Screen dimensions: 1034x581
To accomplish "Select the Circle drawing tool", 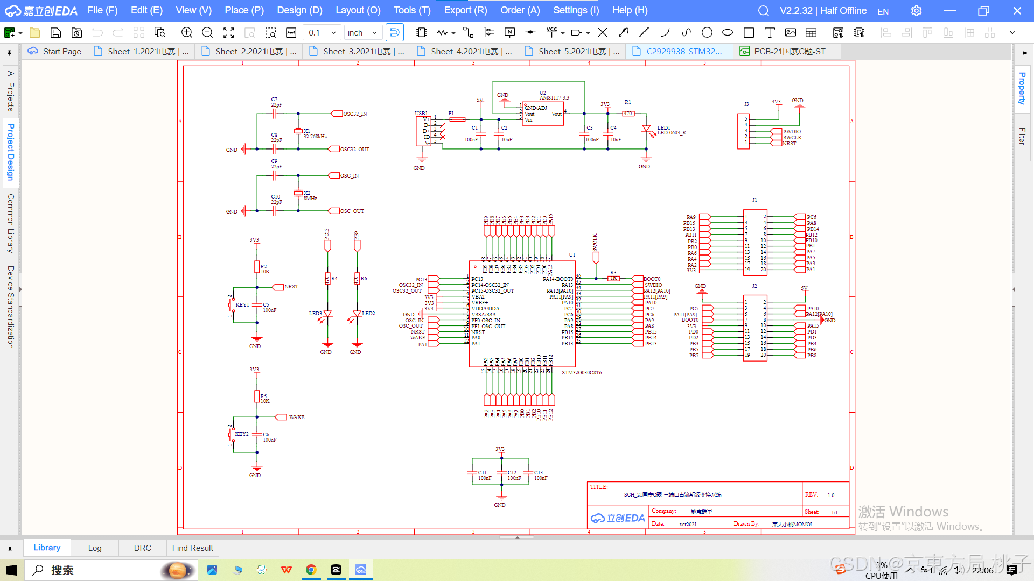I will click(x=707, y=33).
